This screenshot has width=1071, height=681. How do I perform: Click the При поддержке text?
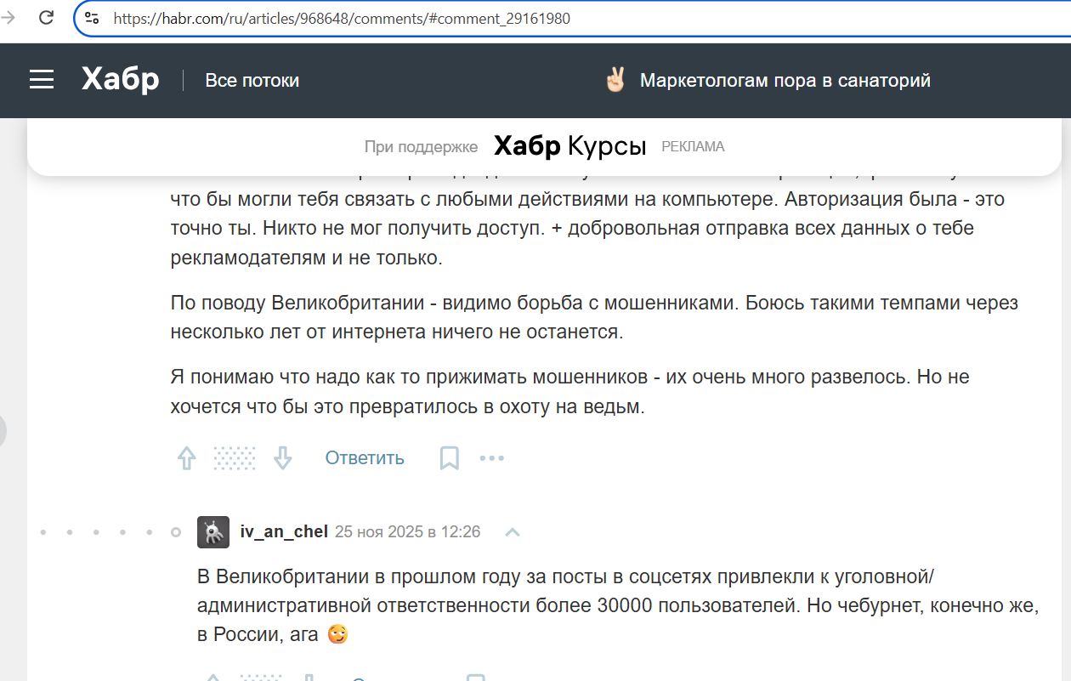click(x=421, y=147)
